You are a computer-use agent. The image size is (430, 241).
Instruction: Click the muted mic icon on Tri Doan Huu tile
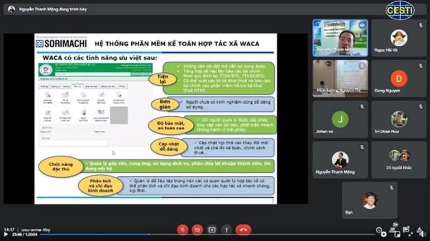tap(421, 106)
